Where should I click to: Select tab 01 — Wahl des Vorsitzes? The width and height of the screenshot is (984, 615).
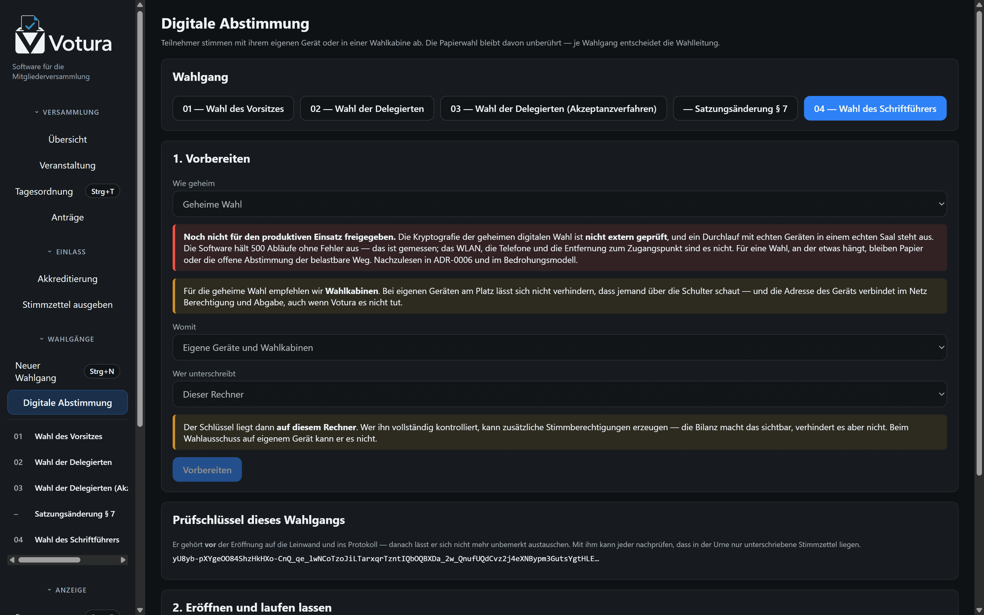(233, 109)
